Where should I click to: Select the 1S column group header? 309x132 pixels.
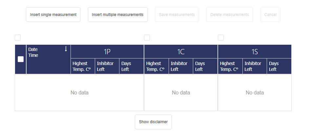coord(255,52)
